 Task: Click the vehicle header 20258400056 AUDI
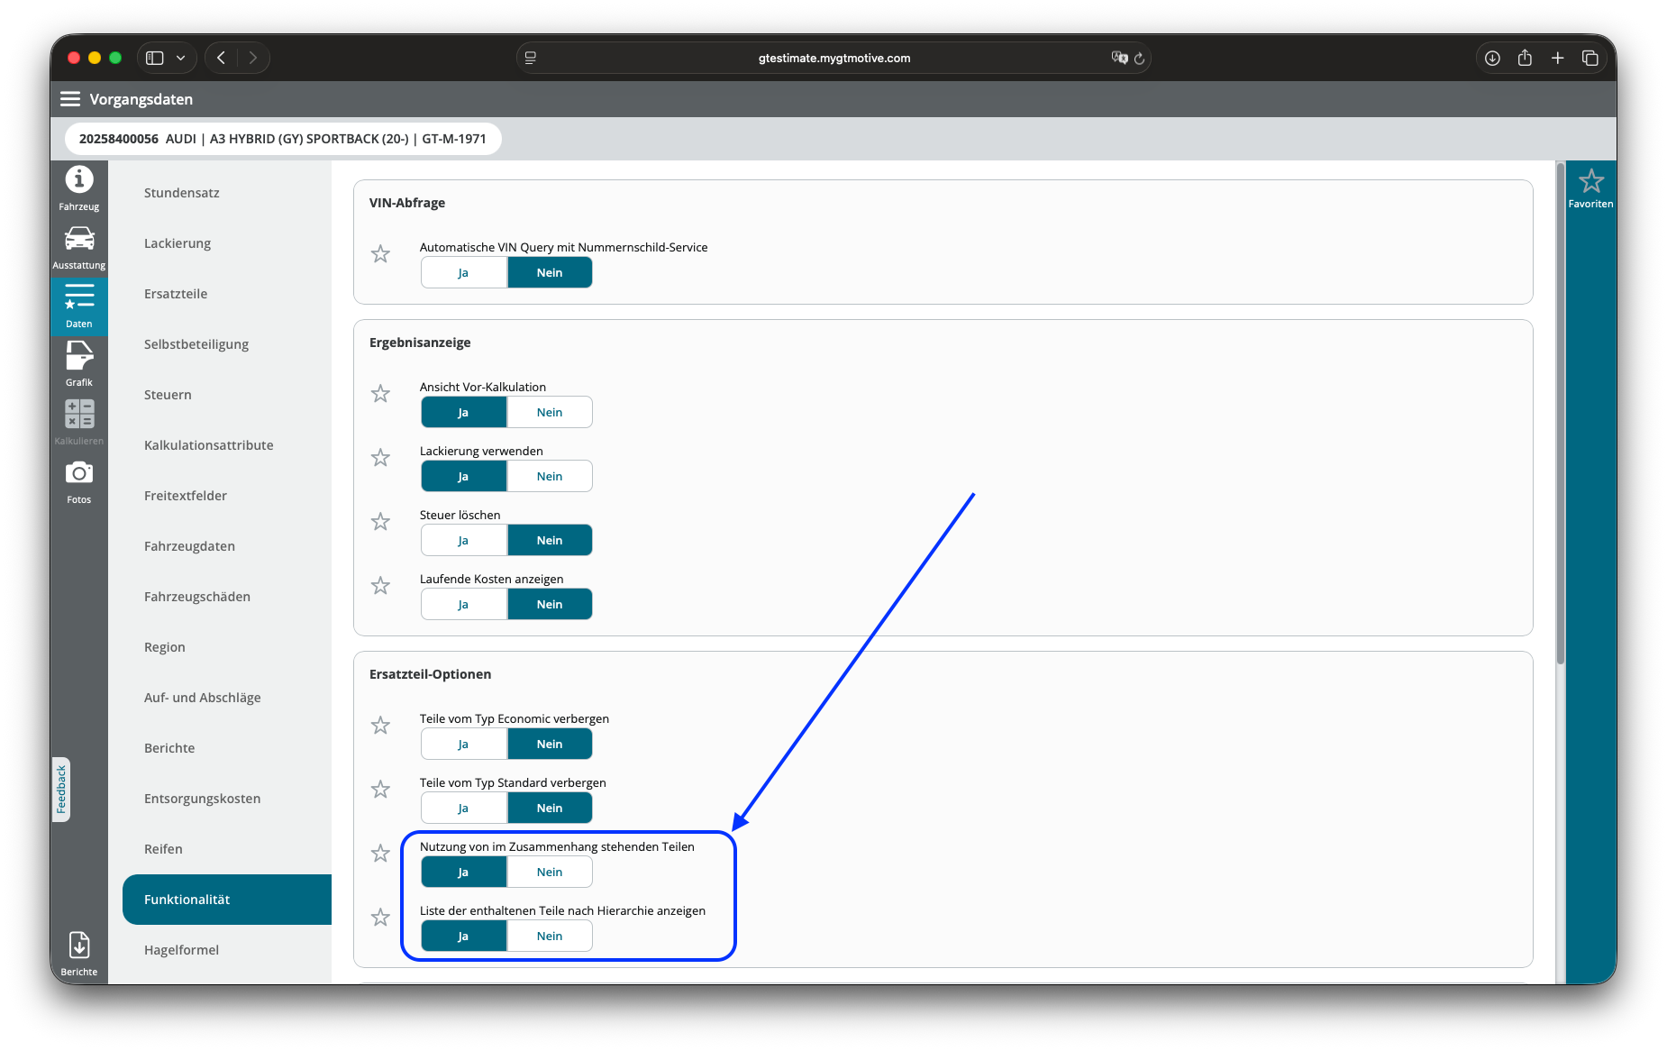(283, 139)
